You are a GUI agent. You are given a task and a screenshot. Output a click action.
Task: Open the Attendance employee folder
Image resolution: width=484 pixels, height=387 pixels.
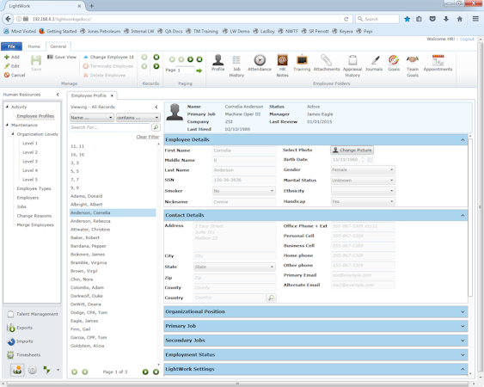coord(260,63)
